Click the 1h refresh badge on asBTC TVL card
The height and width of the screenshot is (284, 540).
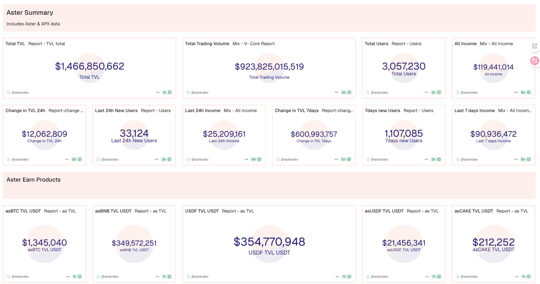click(x=77, y=276)
